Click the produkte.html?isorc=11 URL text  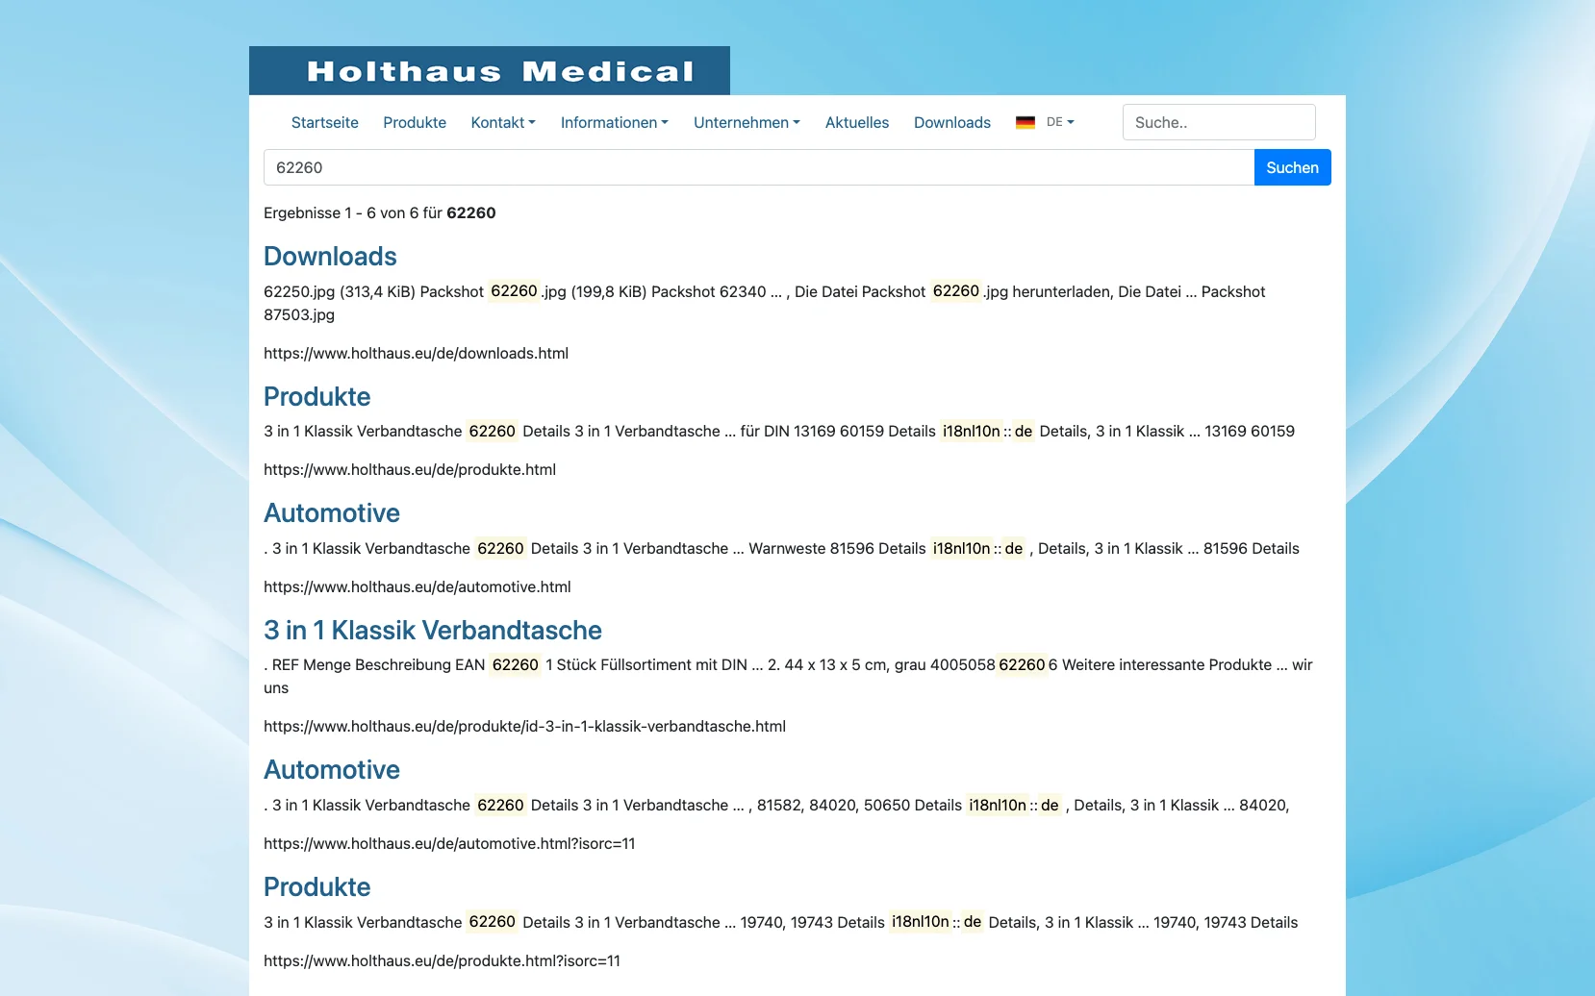coord(442,960)
